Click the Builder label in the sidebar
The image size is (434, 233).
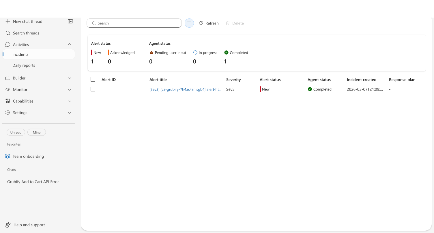pos(19,78)
